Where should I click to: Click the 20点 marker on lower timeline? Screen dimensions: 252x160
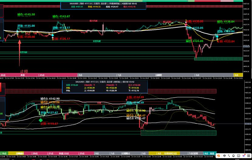pos(35,153)
